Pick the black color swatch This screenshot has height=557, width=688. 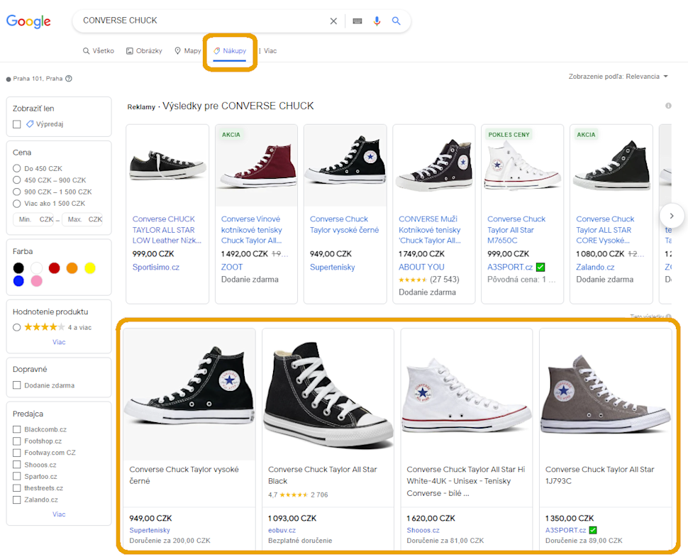pos(18,268)
